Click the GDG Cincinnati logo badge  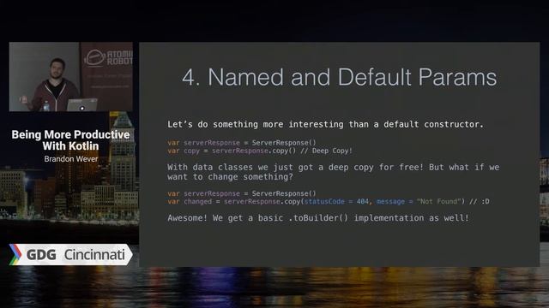pyautogui.click(x=70, y=255)
